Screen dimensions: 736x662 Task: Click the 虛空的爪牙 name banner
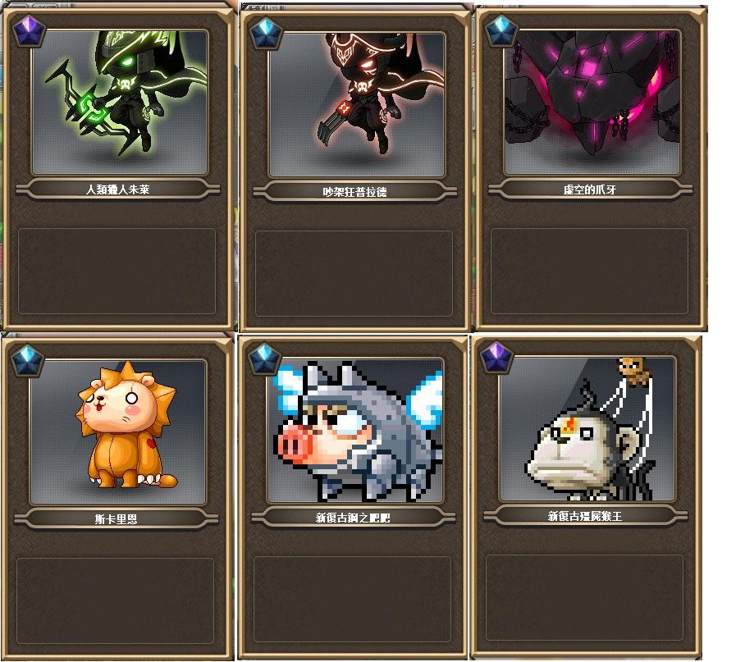[x=591, y=189]
